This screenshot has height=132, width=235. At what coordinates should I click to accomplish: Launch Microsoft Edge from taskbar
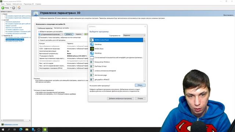tap(21, 129)
